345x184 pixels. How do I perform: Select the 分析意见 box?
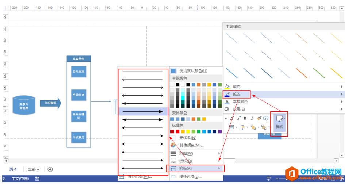point(78,138)
